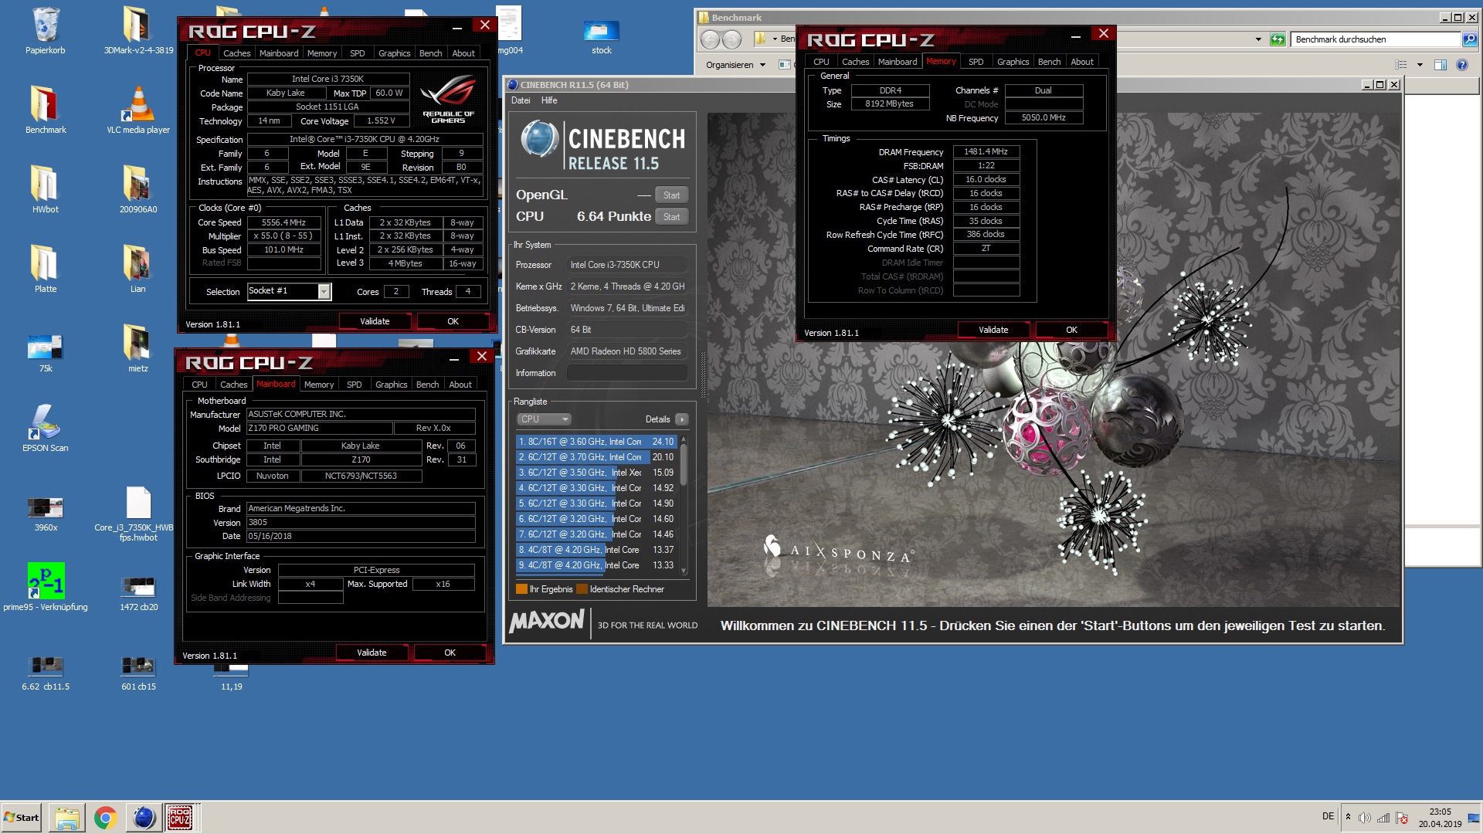Switch to Cinebench via its taskbar icon
Screen dimensions: 1483x834
pyautogui.click(x=144, y=817)
